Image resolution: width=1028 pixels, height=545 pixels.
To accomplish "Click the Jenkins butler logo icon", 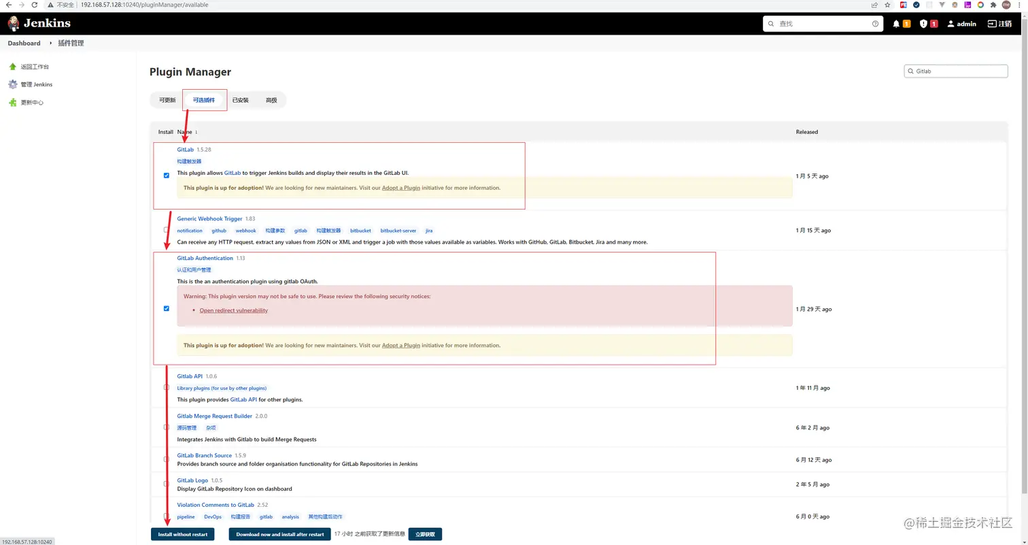I will click(14, 24).
